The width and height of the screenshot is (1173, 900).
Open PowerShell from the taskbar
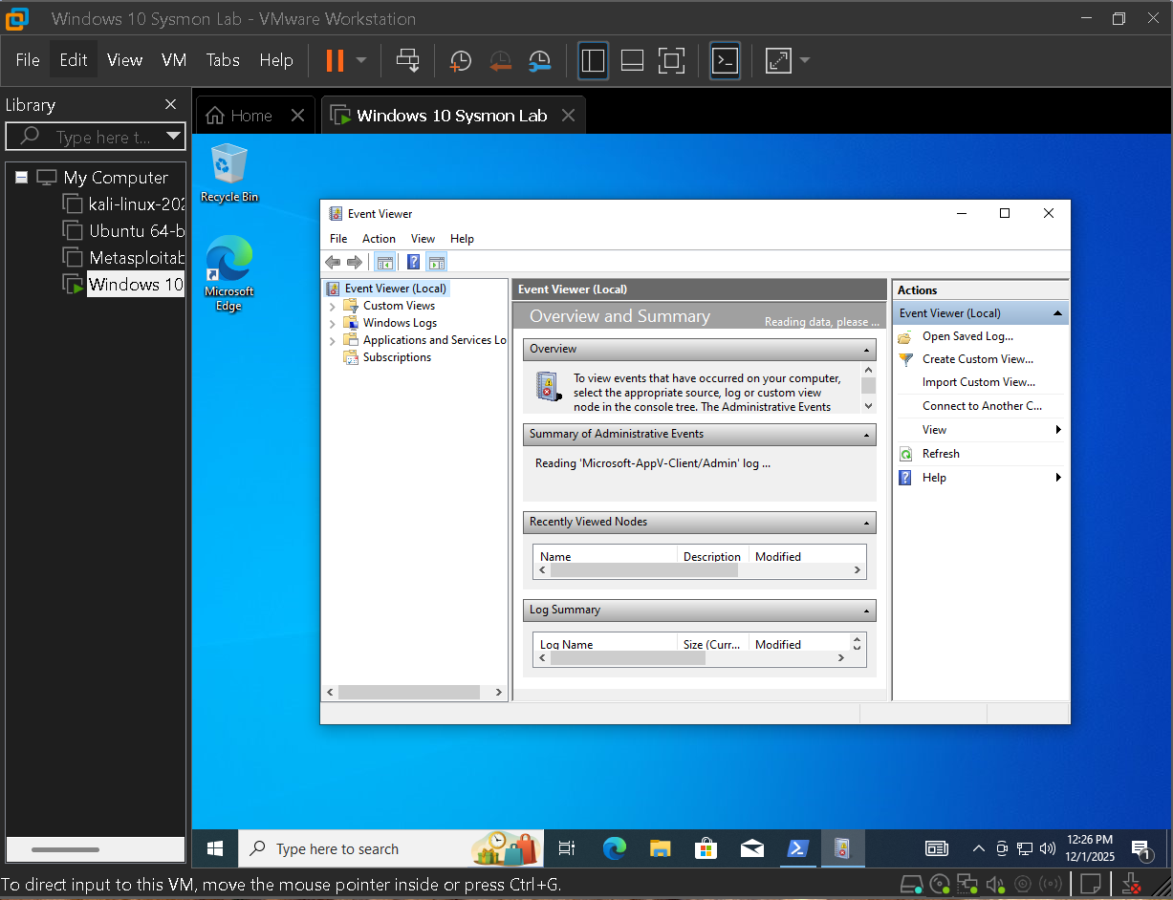[x=797, y=848]
